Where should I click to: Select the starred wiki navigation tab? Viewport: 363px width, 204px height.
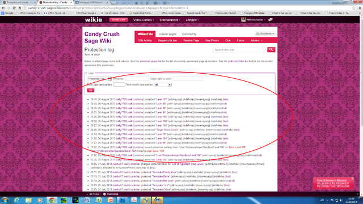[x=145, y=34]
